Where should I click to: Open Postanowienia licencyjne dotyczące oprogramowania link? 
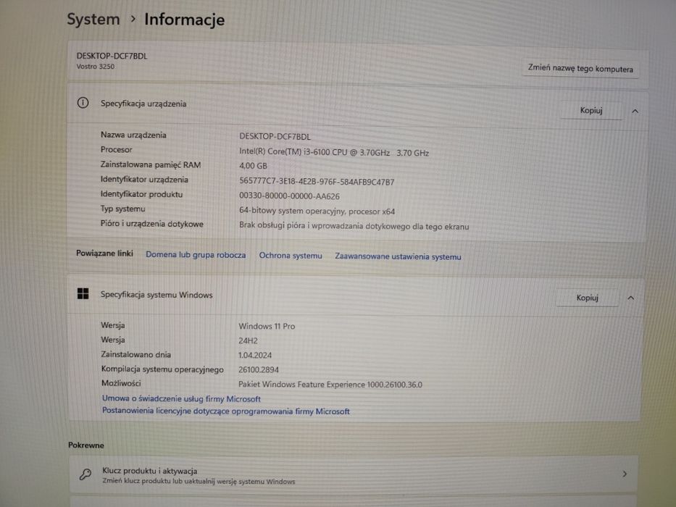226,411
